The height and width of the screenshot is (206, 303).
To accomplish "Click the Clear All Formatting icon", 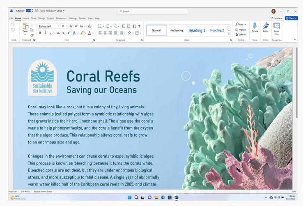I will tap(90, 26).
